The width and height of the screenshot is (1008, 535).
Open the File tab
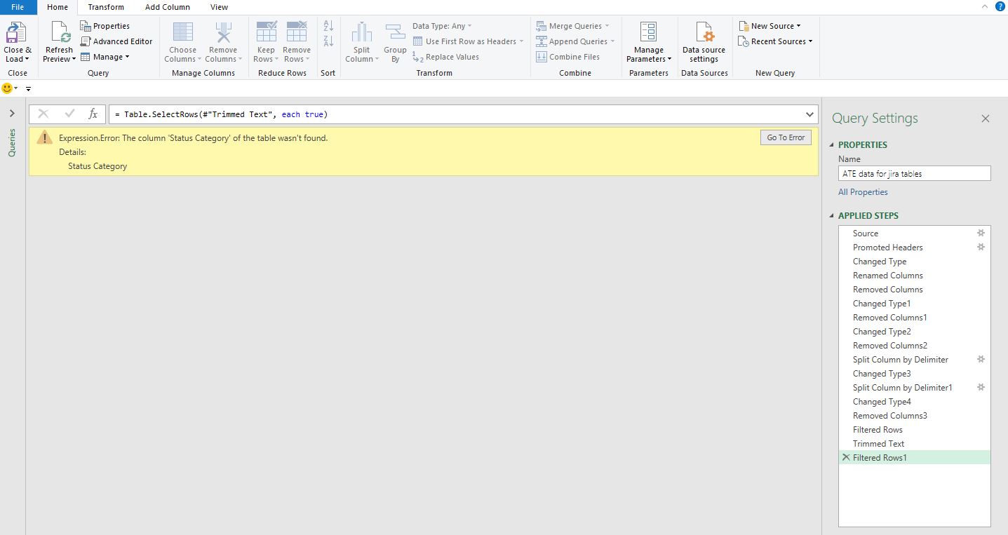18,7
